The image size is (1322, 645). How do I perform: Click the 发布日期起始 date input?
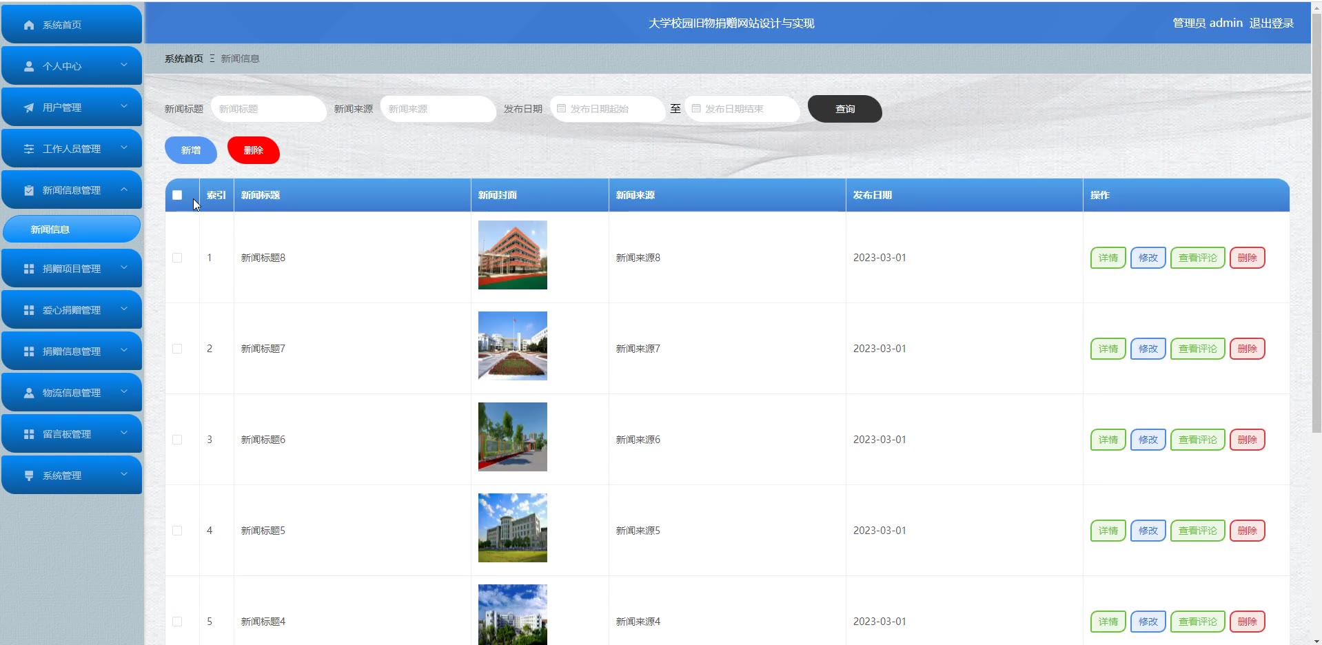click(608, 109)
